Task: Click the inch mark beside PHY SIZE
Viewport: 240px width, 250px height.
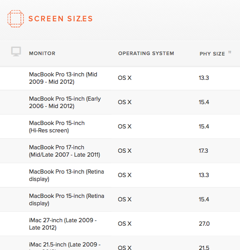Action: tap(230, 52)
